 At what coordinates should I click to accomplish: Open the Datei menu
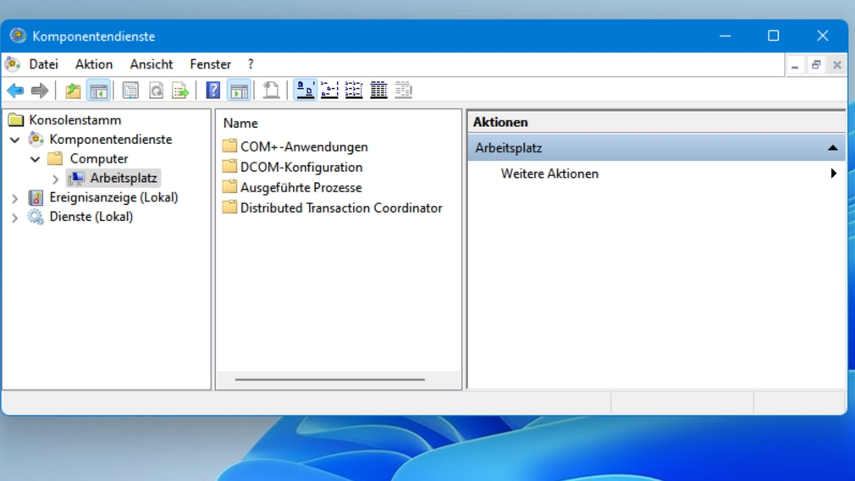(x=44, y=64)
